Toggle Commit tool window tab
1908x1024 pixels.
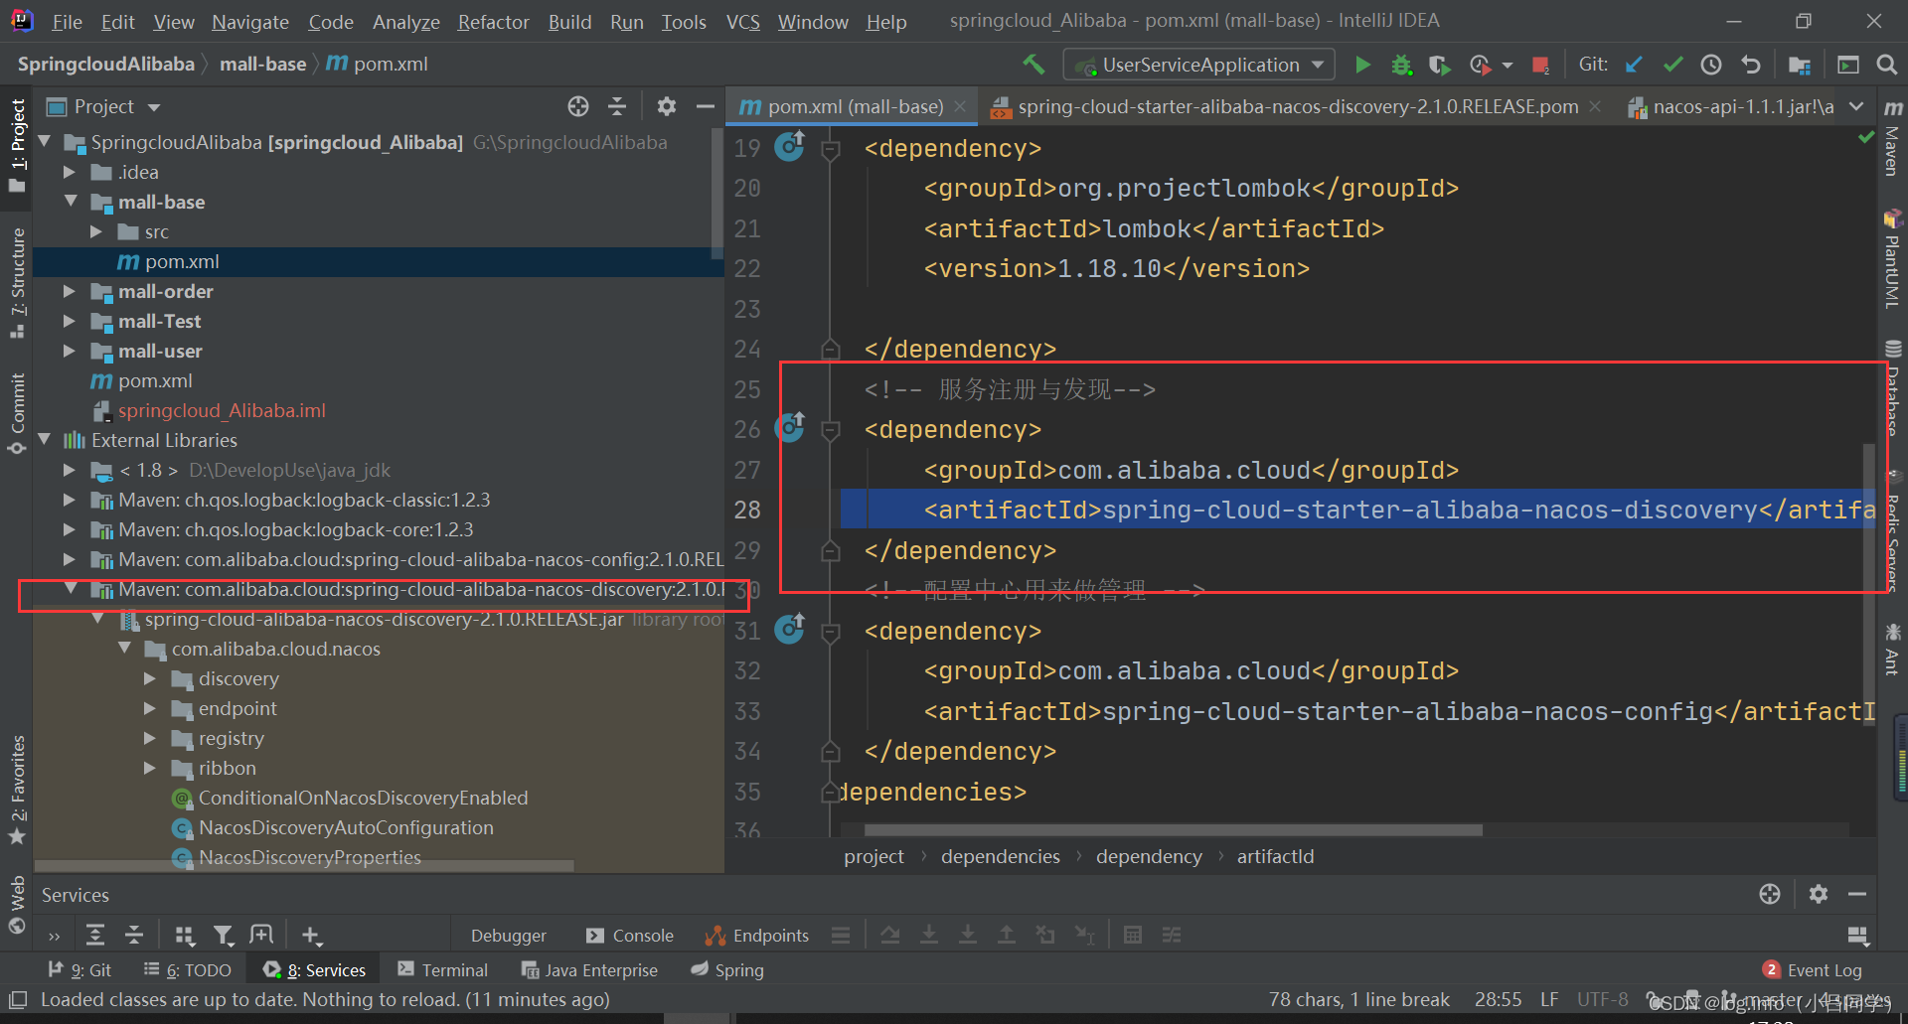17,413
